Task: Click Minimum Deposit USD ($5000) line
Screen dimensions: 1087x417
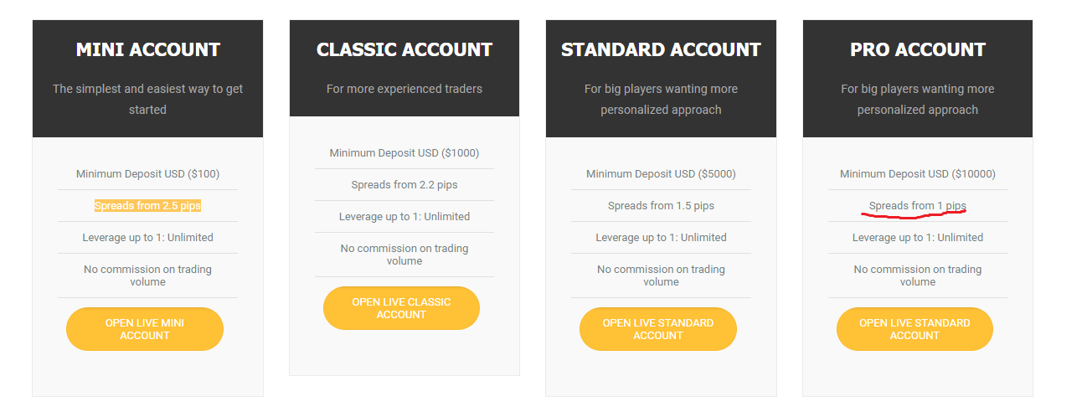Action: (x=661, y=174)
